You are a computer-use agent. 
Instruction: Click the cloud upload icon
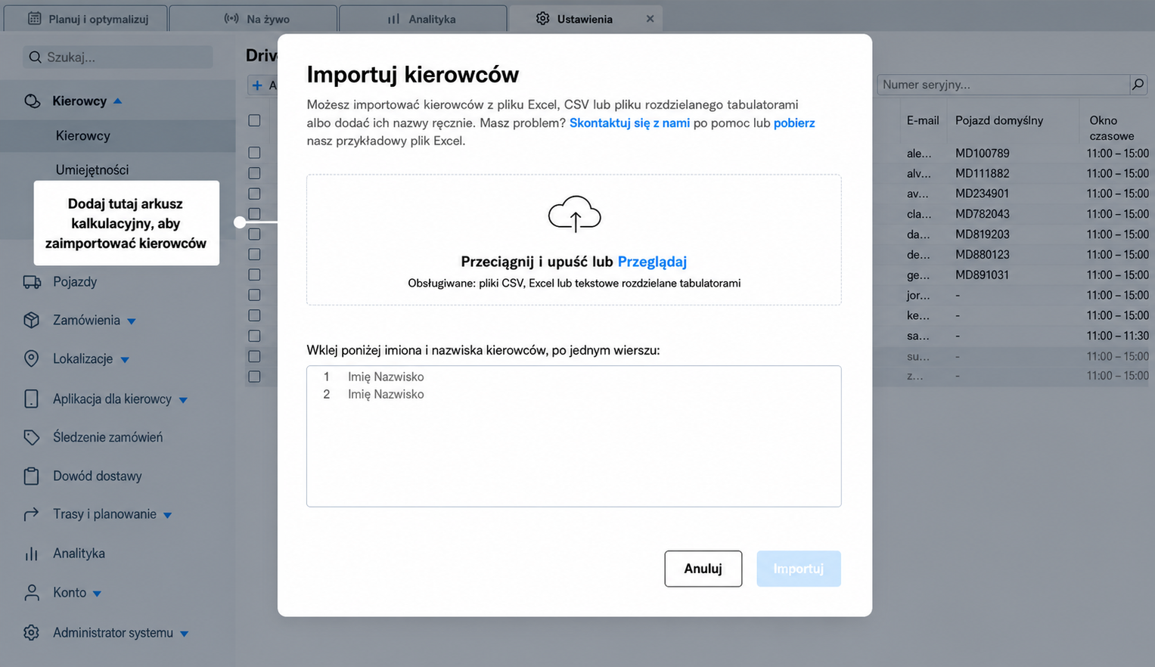coord(574,213)
